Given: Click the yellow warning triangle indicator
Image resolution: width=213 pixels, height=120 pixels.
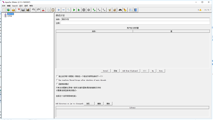Looking at the screenshot, I should click(200, 10).
